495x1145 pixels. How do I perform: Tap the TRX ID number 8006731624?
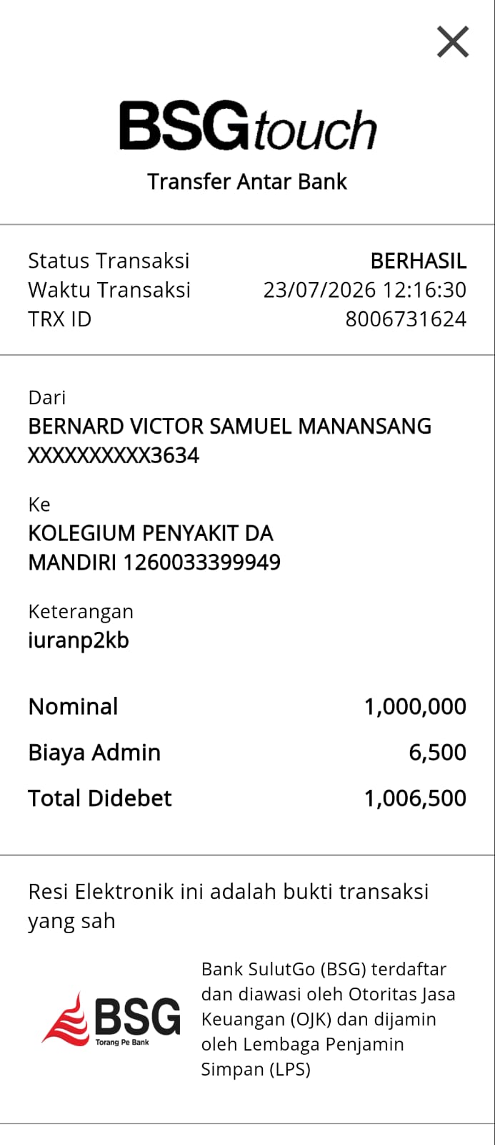click(406, 319)
